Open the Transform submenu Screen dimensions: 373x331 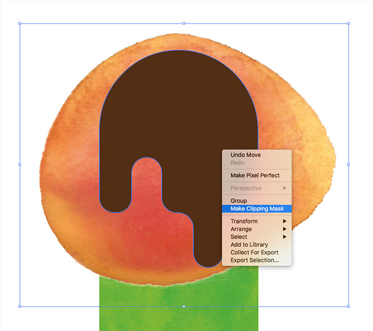(x=257, y=221)
